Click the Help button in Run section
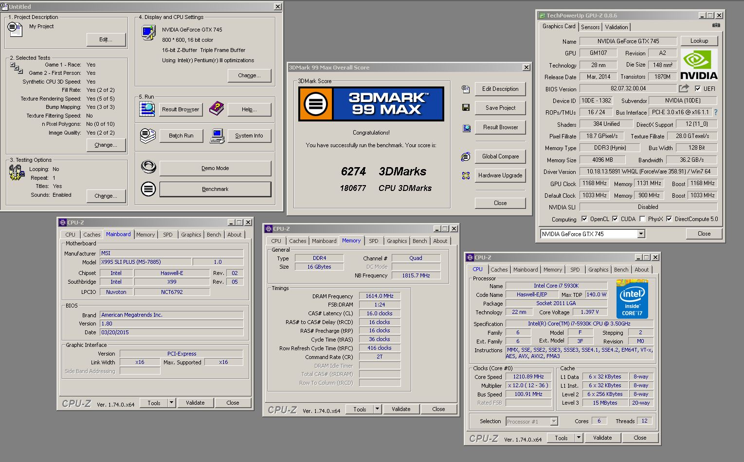This screenshot has width=744, height=462. (x=249, y=109)
